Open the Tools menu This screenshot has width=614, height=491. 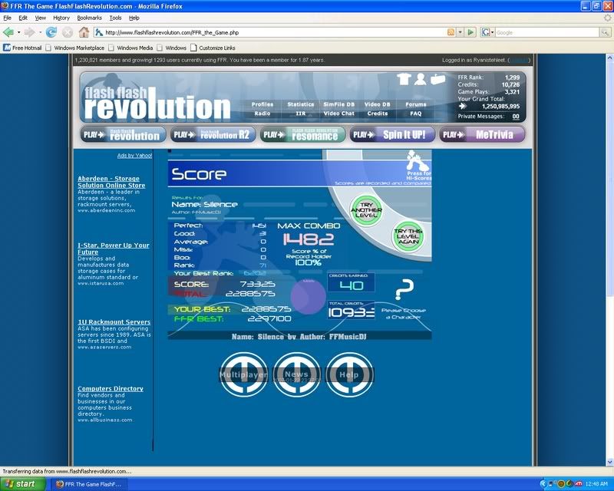point(115,17)
